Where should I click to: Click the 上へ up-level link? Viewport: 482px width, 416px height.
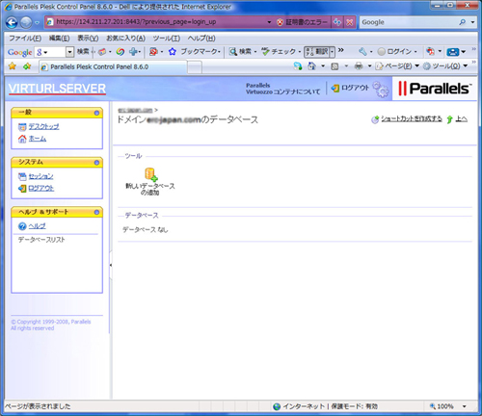(462, 119)
